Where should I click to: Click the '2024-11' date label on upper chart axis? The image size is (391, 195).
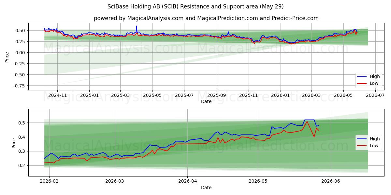pyautogui.click(x=57, y=95)
